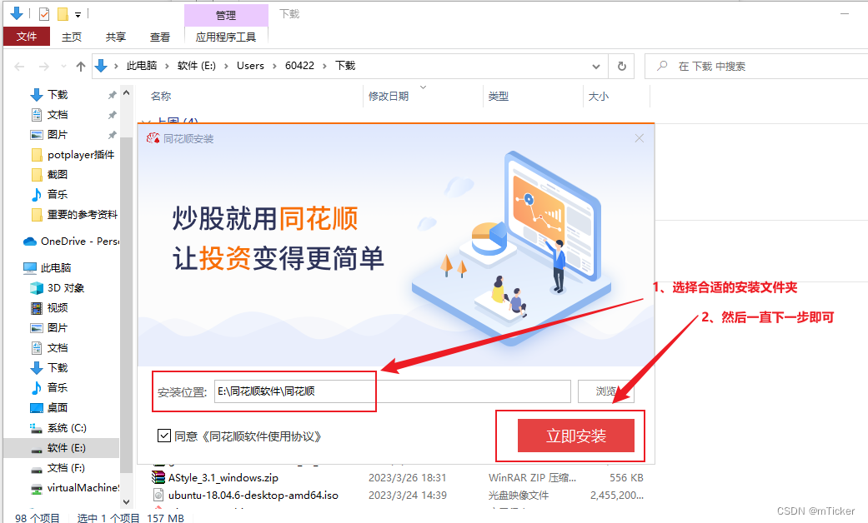Open the 应用程序工具 ribbon tab

226,37
